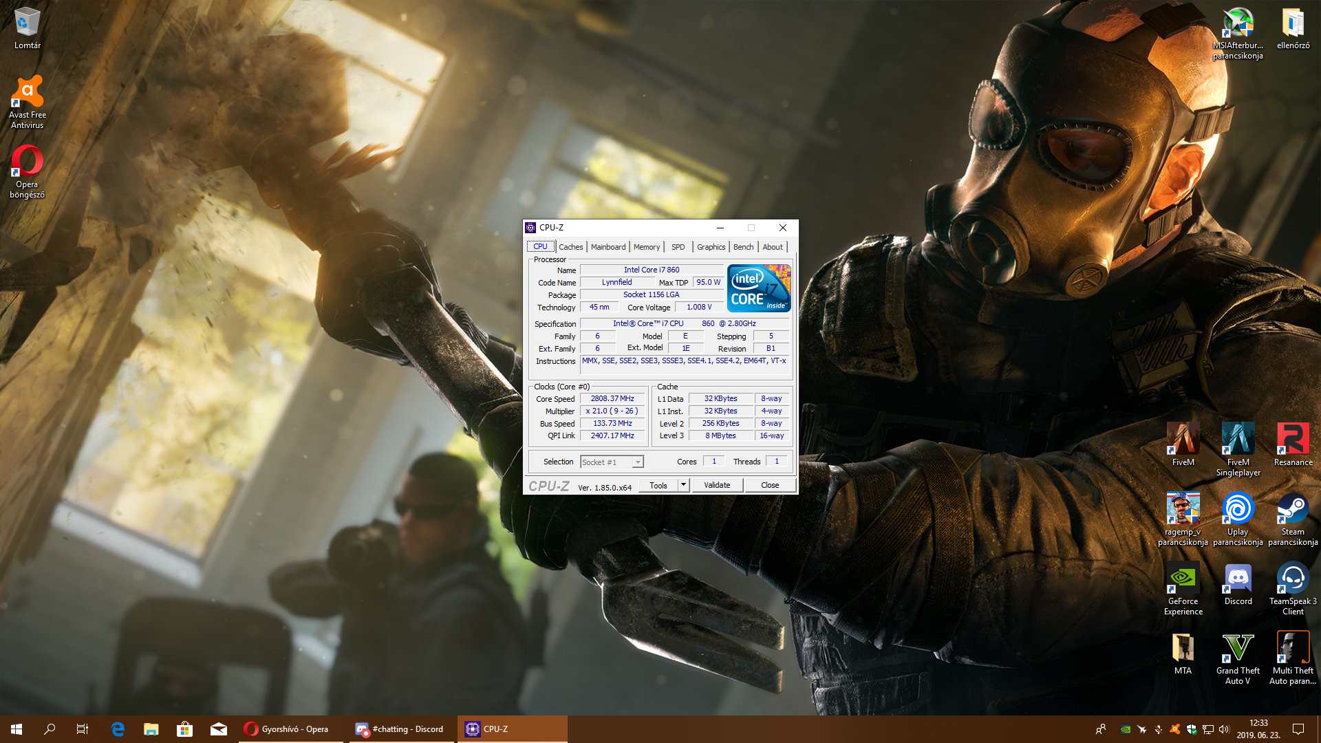Click the Close button in CPU-Z
This screenshot has height=743, width=1321.
770,485
